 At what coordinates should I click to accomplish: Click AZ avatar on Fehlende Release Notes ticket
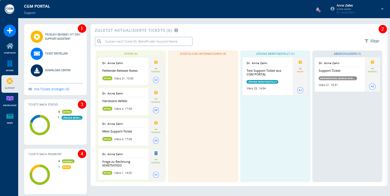(x=156, y=80)
